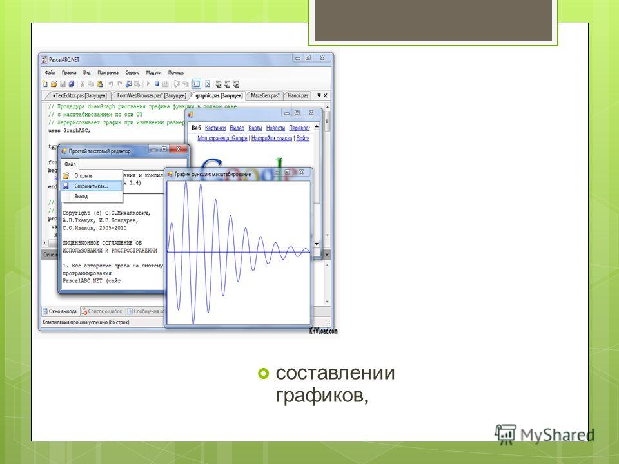The image size is (619, 464).
Task: Switch to the FormWebBrowser.pas tab
Action: 151,95
